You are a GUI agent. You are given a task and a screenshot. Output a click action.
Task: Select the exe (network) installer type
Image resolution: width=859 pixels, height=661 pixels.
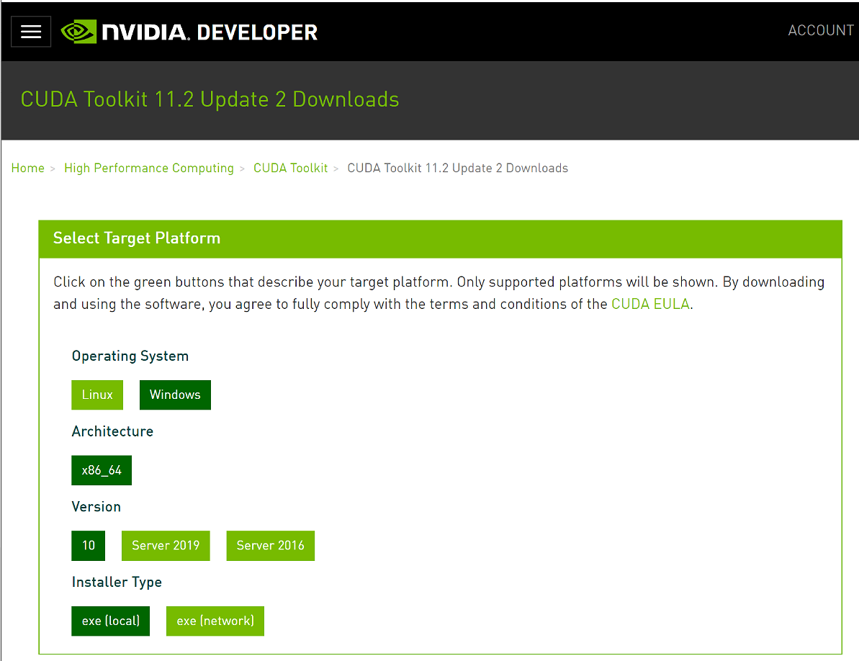[x=215, y=621]
